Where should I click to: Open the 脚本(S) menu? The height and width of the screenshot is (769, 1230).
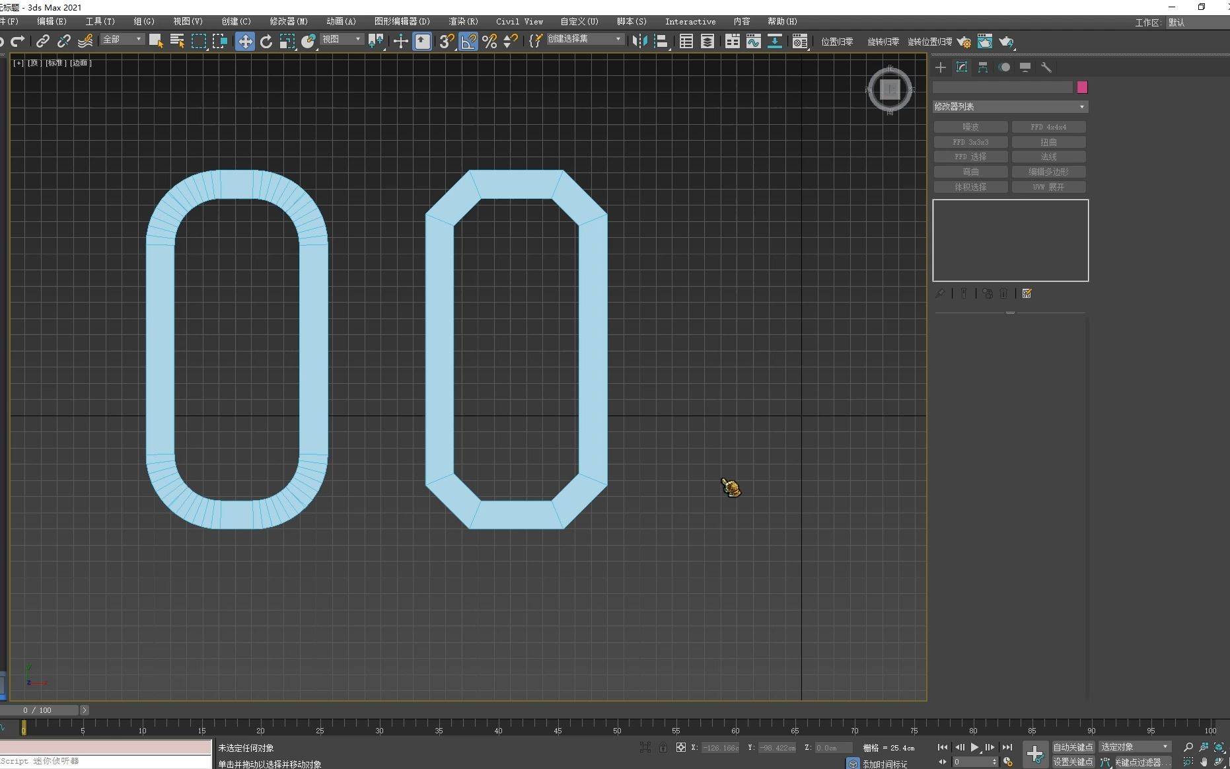click(x=632, y=21)
